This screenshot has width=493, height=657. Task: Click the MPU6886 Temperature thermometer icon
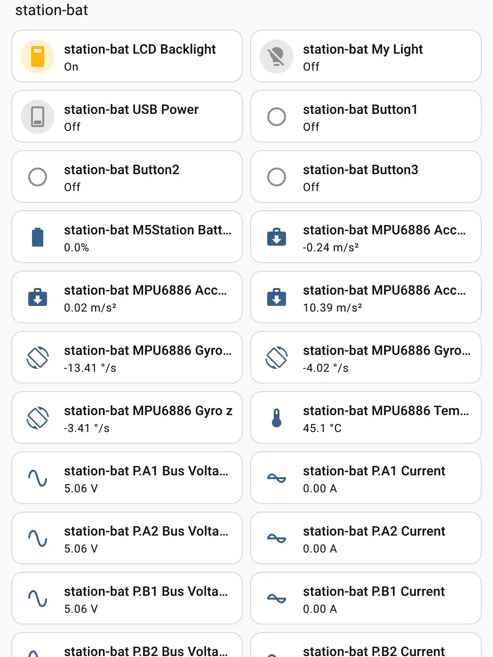(277, 418)
